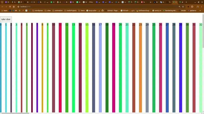Open the zoom magnifier icon in address bar

point(180,7)
